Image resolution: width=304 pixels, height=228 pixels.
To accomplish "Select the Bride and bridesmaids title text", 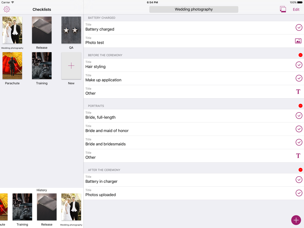I will coord(105,144).
